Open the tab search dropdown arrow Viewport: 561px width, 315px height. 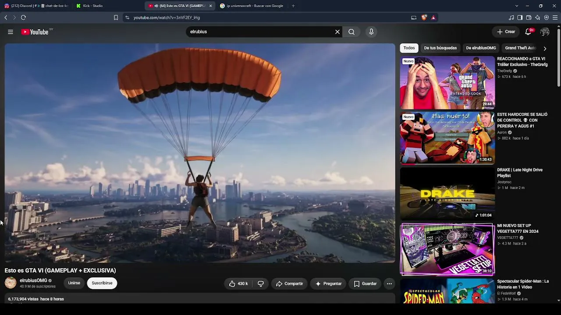(517, 6)
